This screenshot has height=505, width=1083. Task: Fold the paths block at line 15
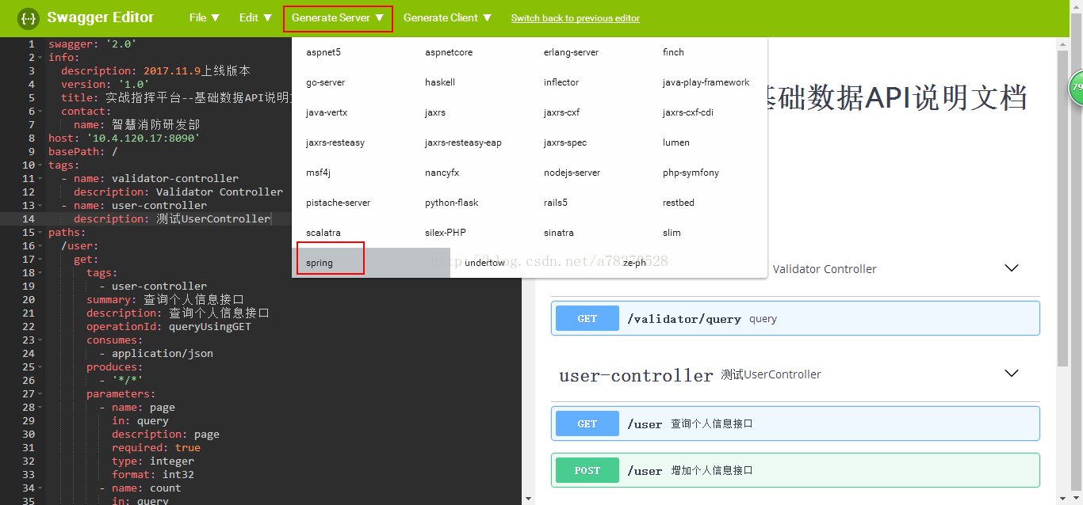40,233
